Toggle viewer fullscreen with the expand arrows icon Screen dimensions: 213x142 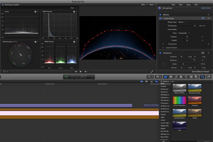[152, 71]
